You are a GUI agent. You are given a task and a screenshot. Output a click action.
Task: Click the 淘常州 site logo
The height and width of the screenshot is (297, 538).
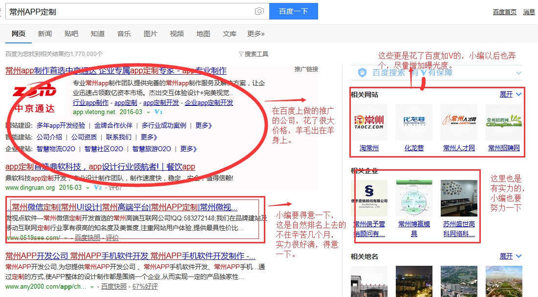pyautogui.click(x=369, y=122)
